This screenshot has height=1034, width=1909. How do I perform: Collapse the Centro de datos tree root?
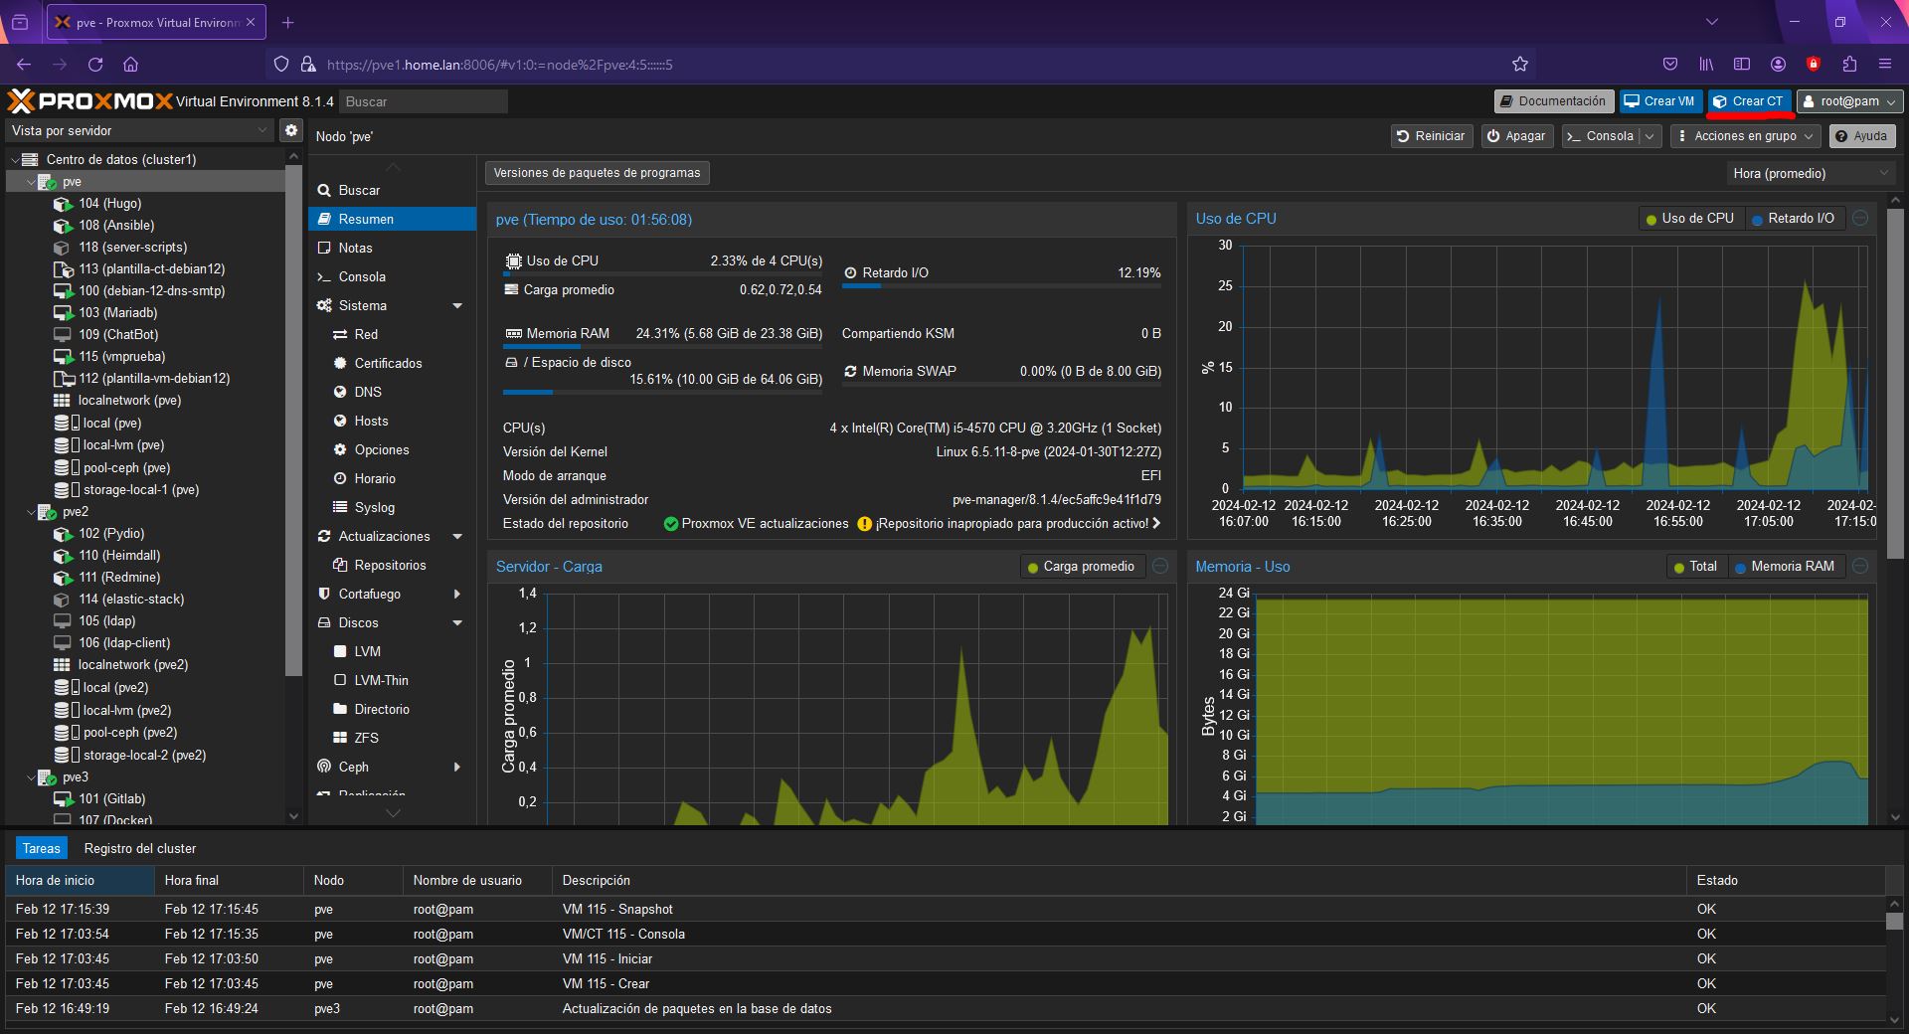pyautogui.click(x=14, y=159)
